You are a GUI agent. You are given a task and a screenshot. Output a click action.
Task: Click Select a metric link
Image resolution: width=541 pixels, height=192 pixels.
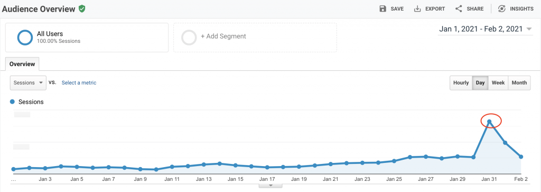79,83
